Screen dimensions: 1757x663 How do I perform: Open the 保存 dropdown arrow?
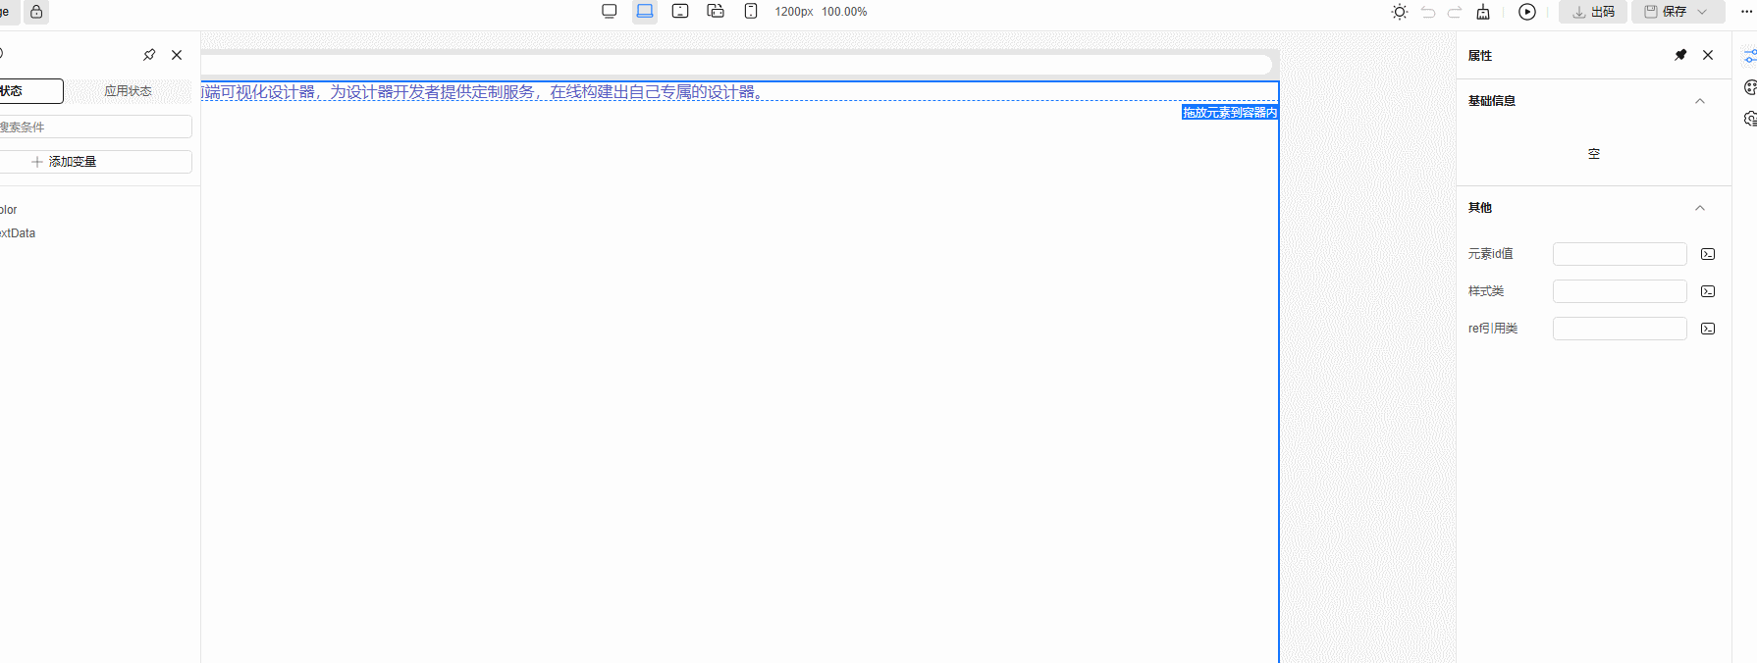pyautogui.click(x=1703, y=12)
